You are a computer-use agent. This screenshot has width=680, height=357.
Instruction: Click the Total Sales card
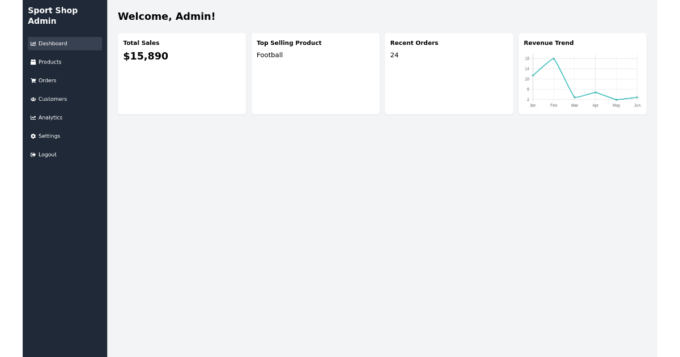181,74
